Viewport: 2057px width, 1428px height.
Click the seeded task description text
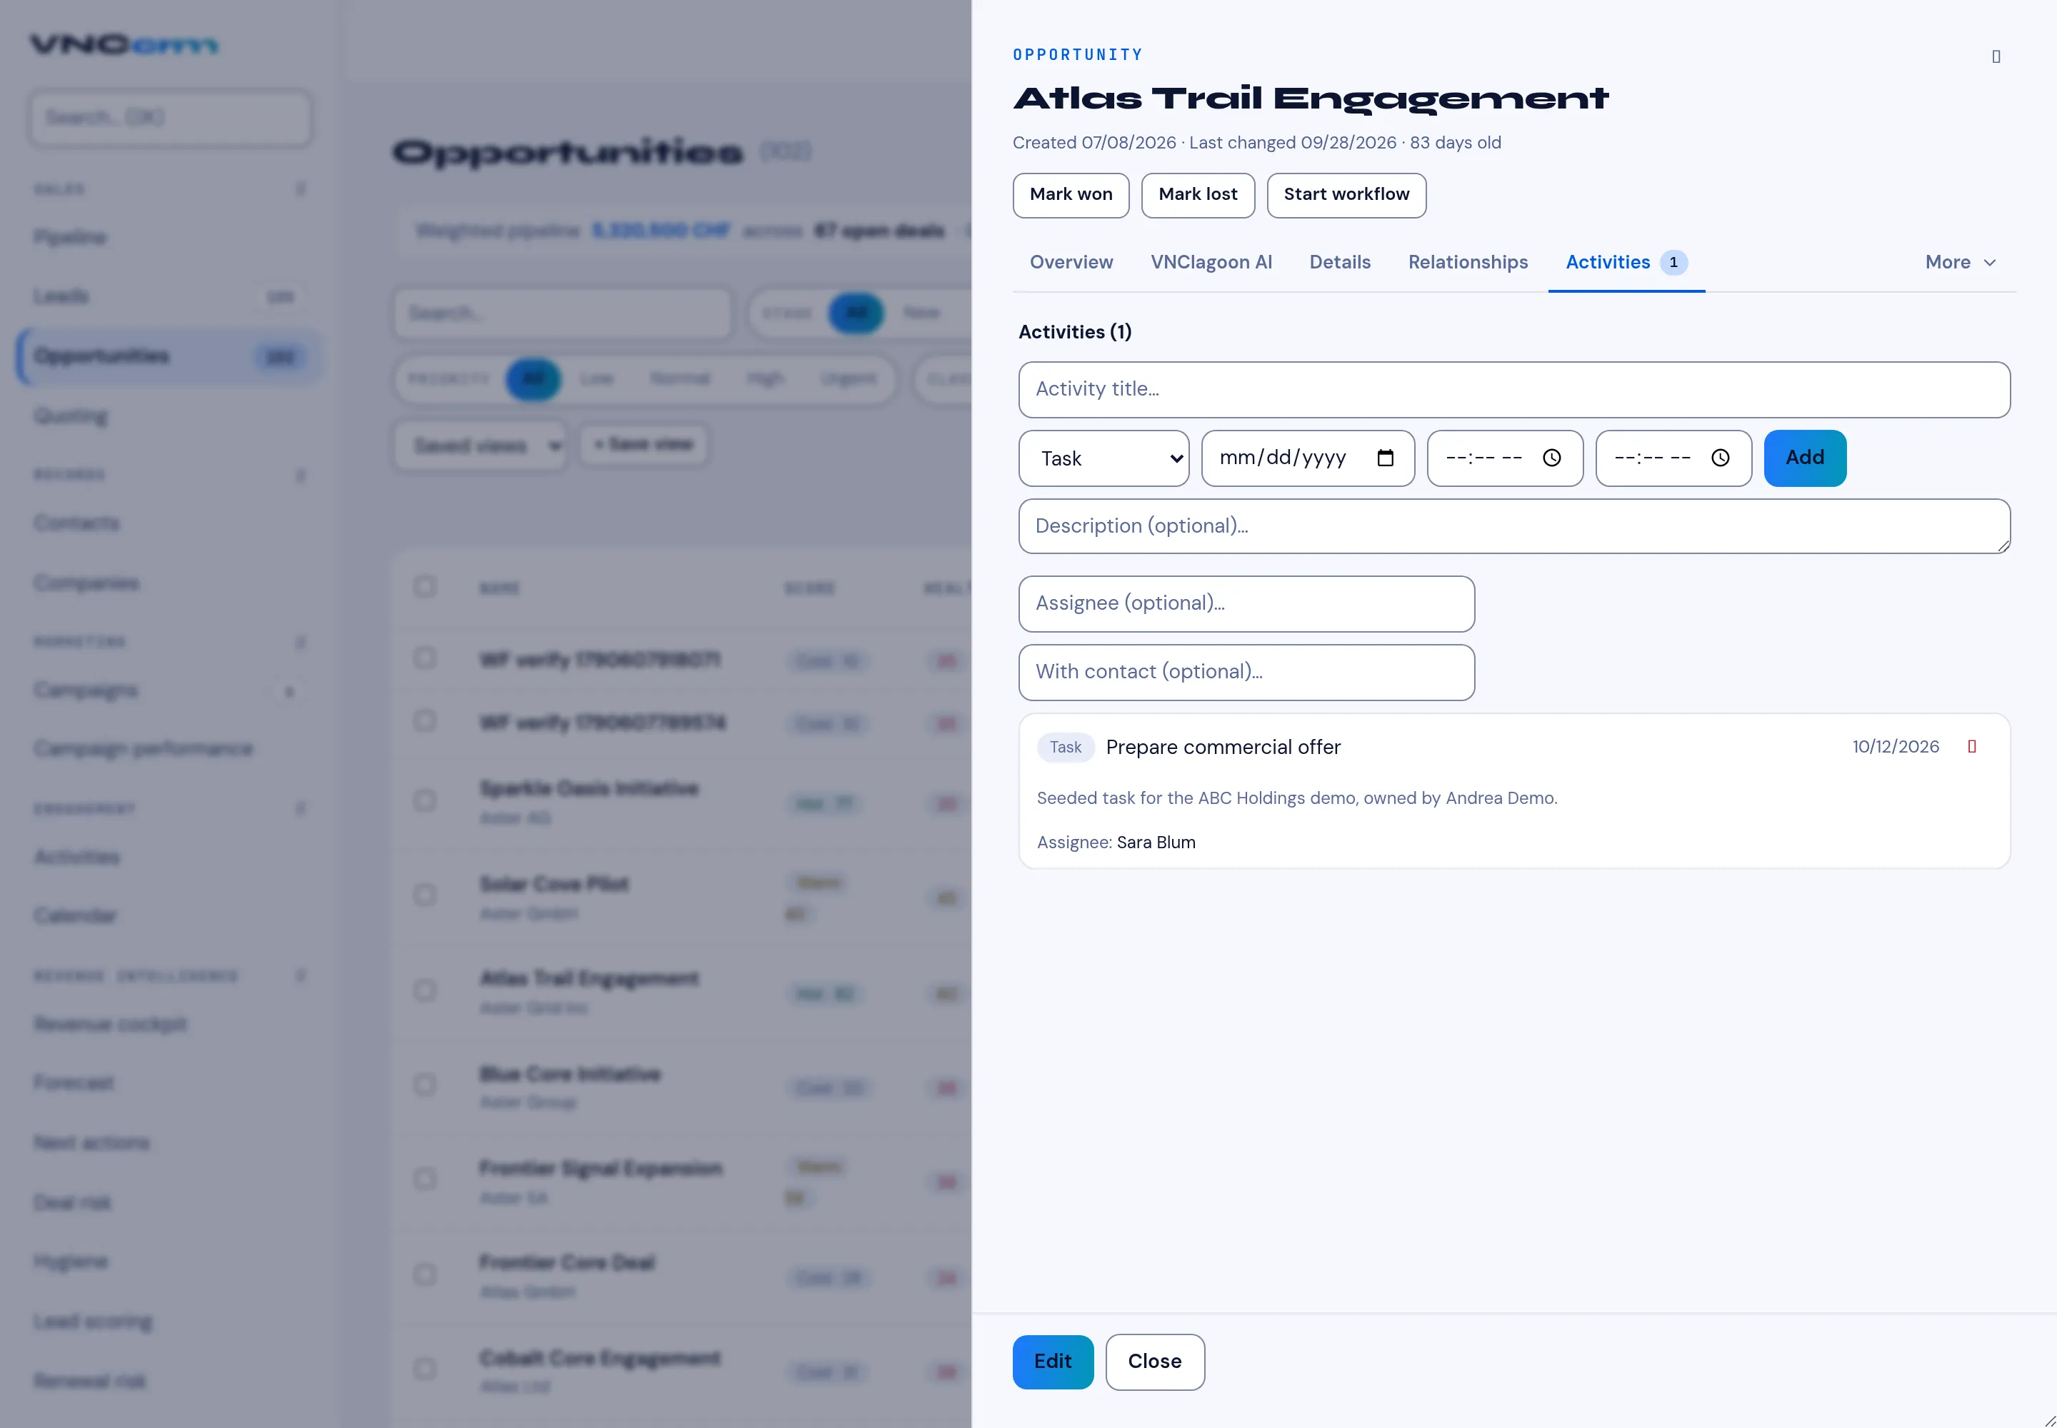1297,798
